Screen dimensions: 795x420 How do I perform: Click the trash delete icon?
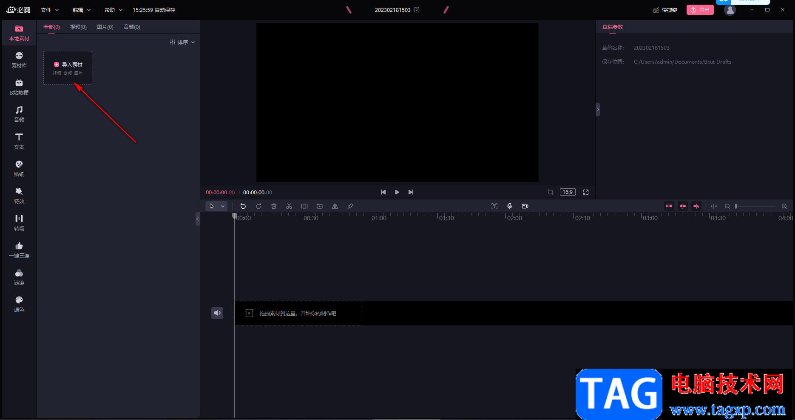coord(274,206)
